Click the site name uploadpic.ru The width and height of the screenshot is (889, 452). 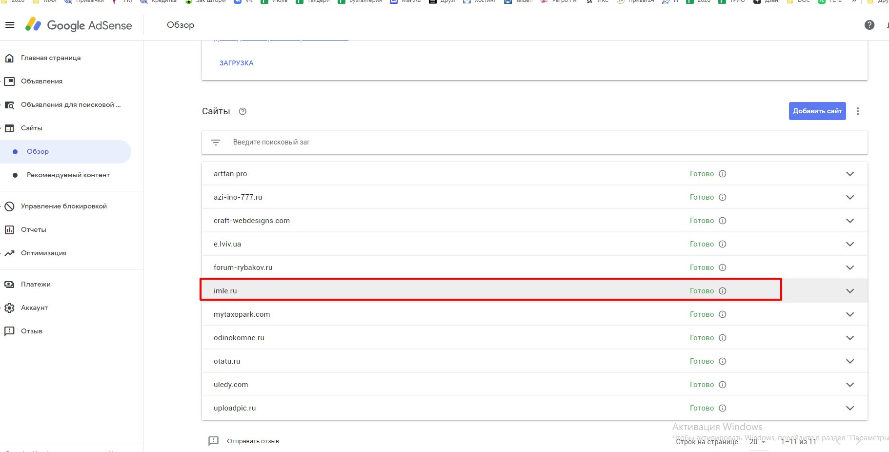click(235, 408)
